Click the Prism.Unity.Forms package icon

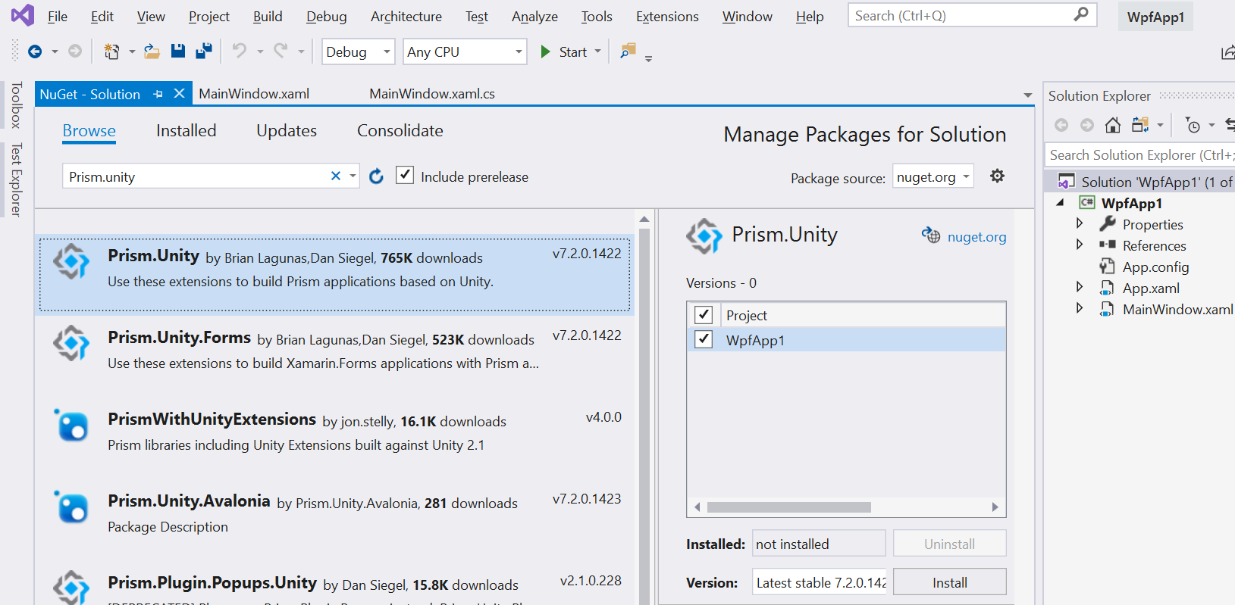72,343
